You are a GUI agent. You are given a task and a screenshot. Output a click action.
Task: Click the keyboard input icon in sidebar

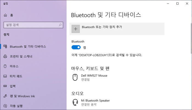[x=5, y=86]
